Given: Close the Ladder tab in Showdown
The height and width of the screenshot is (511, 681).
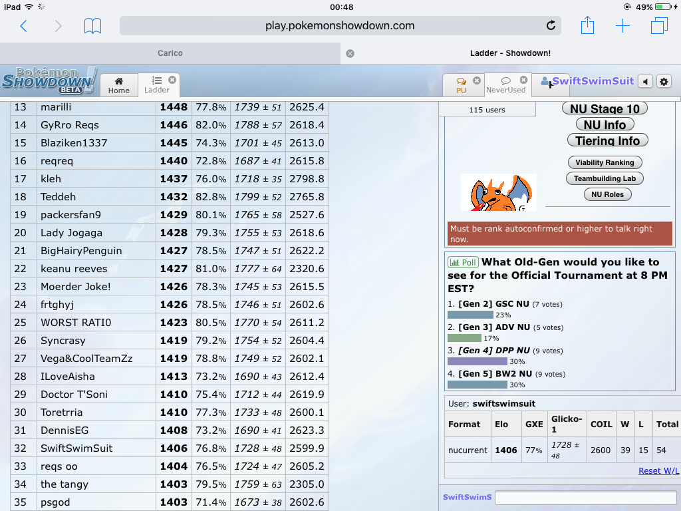Looking at the screenshot, I should pyautogui.click(x=172, y=80).
